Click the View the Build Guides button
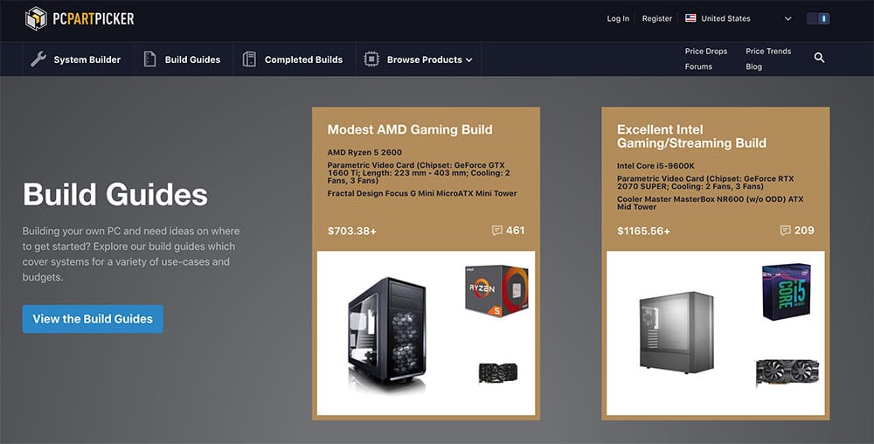874x444 pixels. point(93,319)
